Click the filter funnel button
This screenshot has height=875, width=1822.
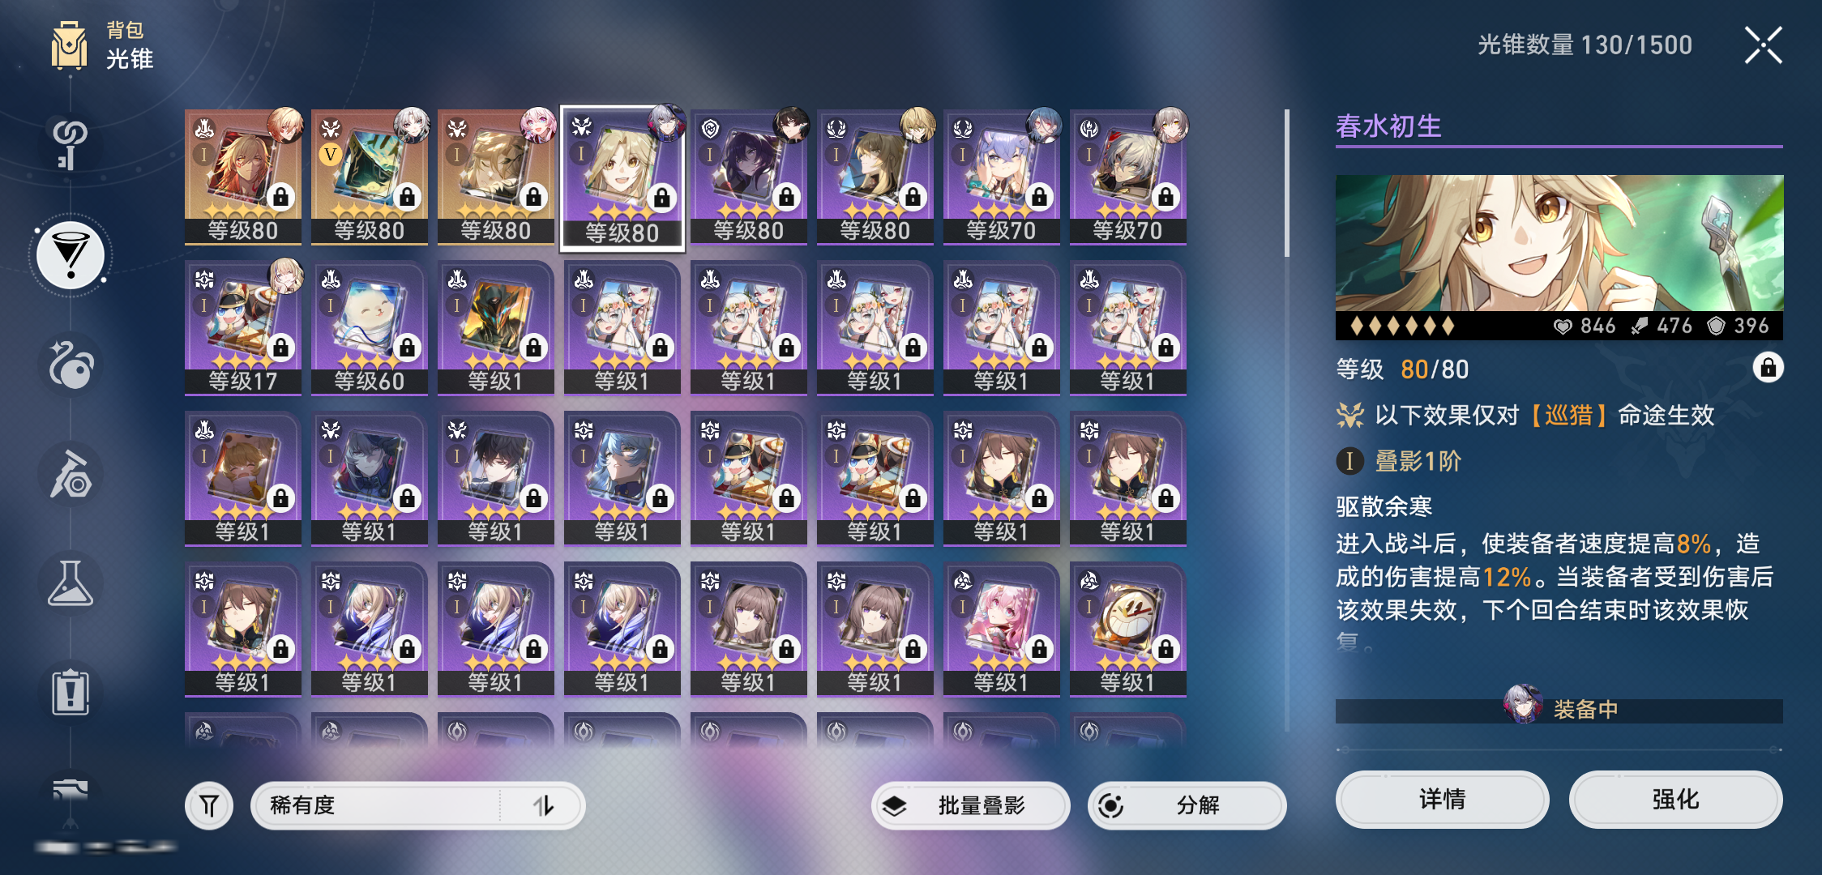click(x=209, y=805)
